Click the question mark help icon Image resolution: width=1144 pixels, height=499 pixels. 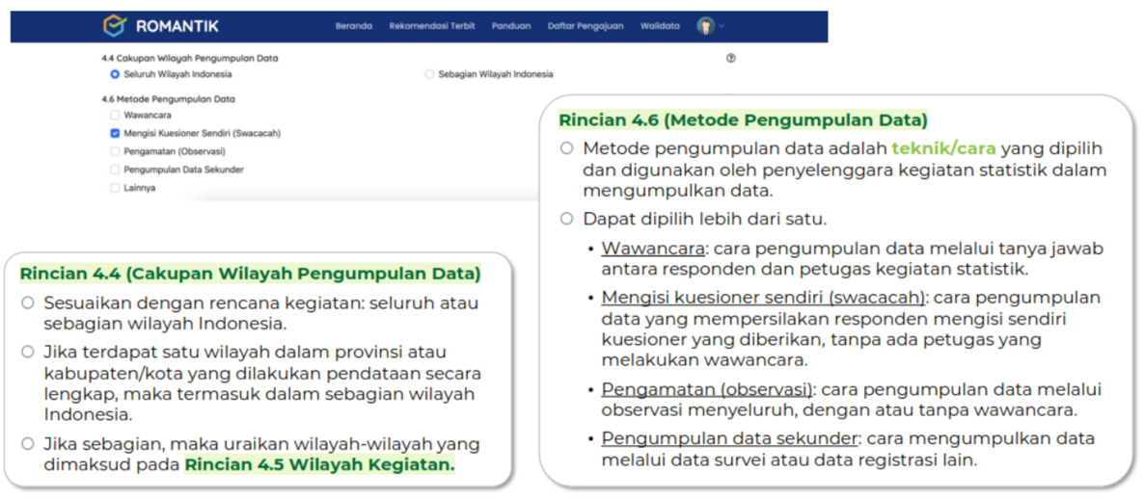click(x=730, y=58)
